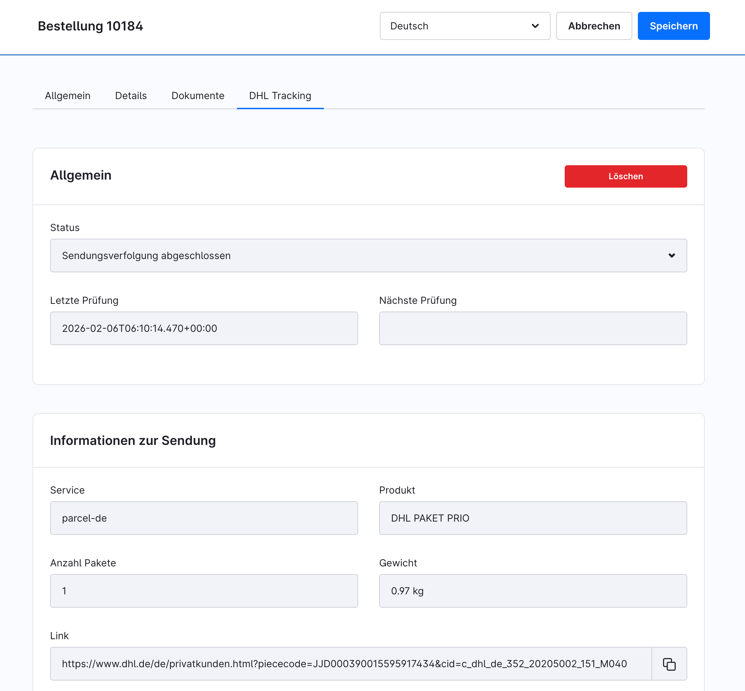The image size is (745, 691).
Task: Save order with Speichern button
Action: coord(674,26)
